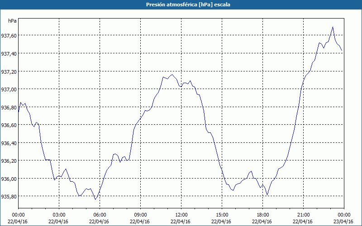The height and width of the screenshot is (226, 362).
Task: Click the 936,80 y-axis value
Action: tap(9, 107)
